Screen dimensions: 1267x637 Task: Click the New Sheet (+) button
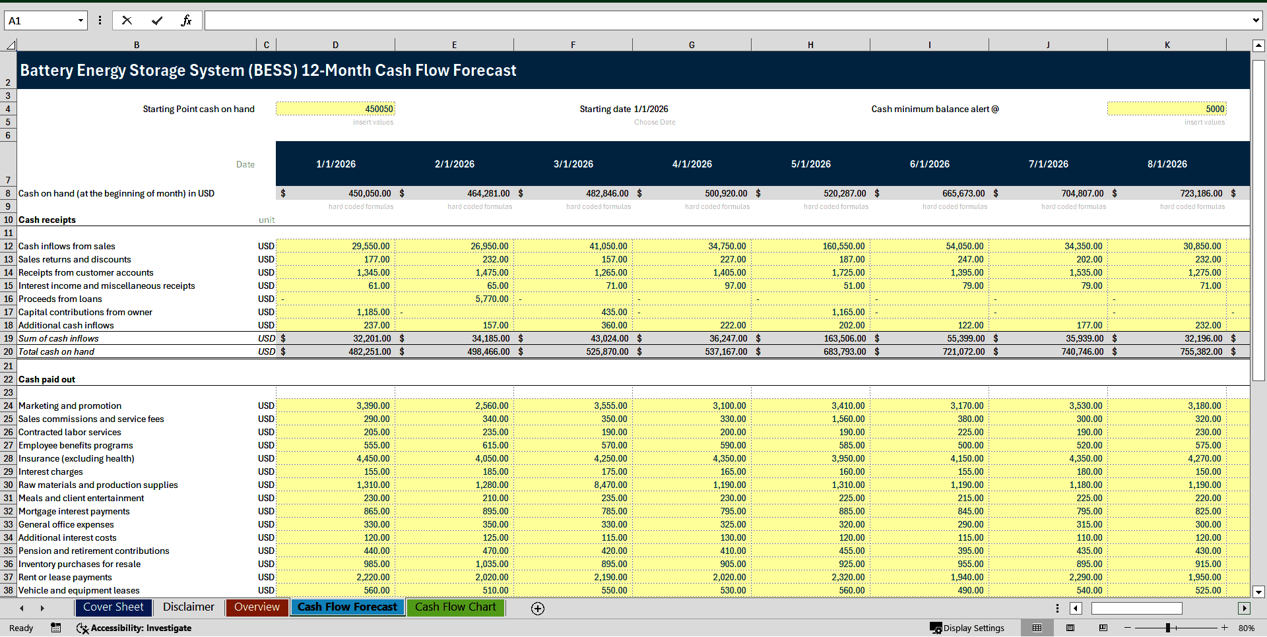coord(538,609)
